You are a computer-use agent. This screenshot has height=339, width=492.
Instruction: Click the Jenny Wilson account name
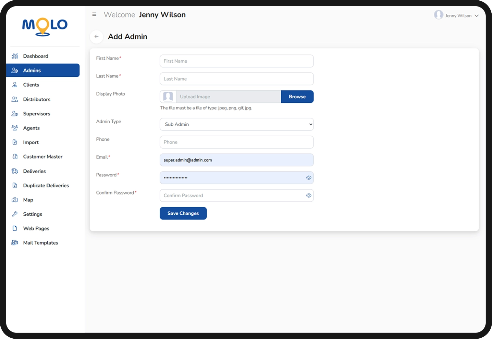coord(458,16)
